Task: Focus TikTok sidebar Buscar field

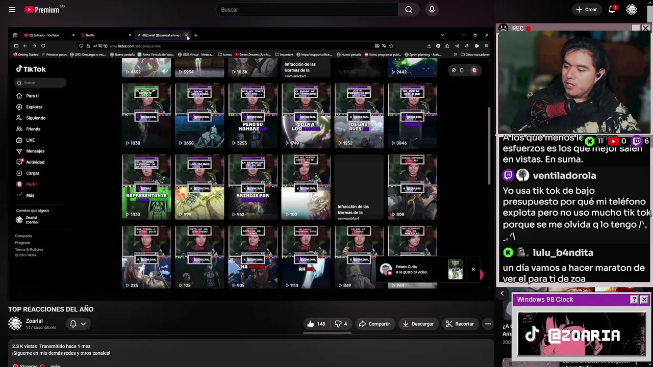Action: click(x=40, y=83)
